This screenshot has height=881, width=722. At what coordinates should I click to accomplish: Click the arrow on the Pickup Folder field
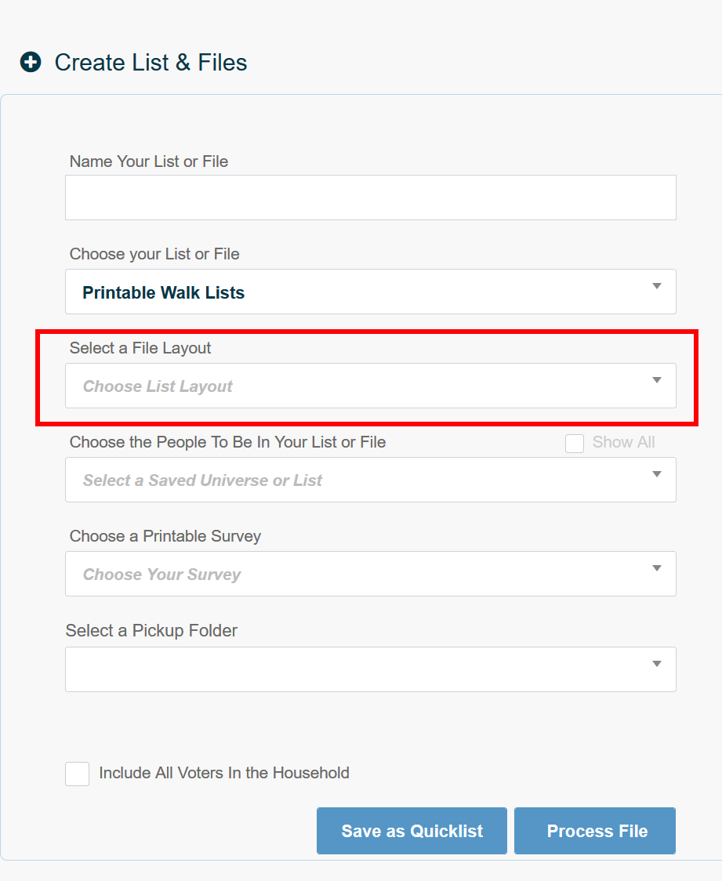657,663
